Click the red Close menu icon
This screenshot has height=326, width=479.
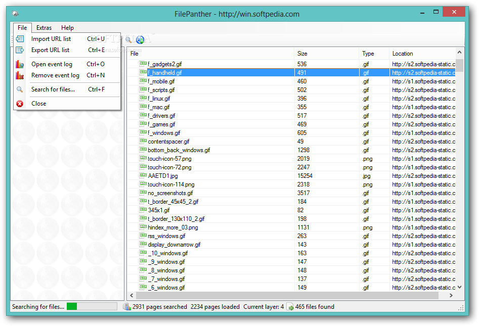pyautogui.click(x=20, y=104)
